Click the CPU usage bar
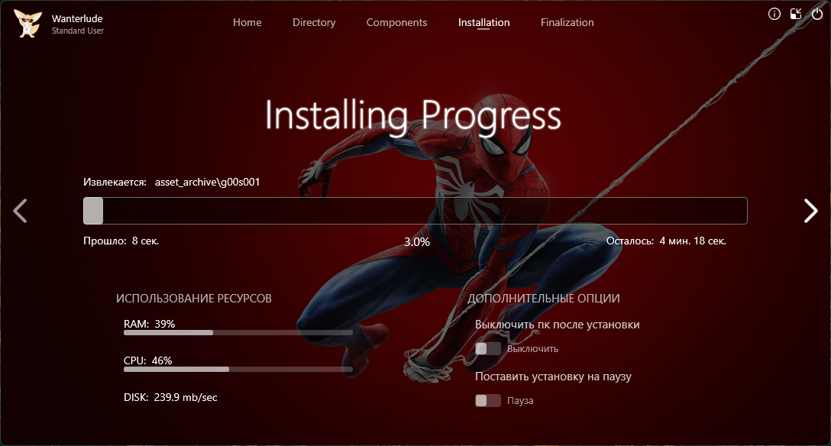Image resolution: width=831 pixels, height=446 pixels. [x=238, y=370]
